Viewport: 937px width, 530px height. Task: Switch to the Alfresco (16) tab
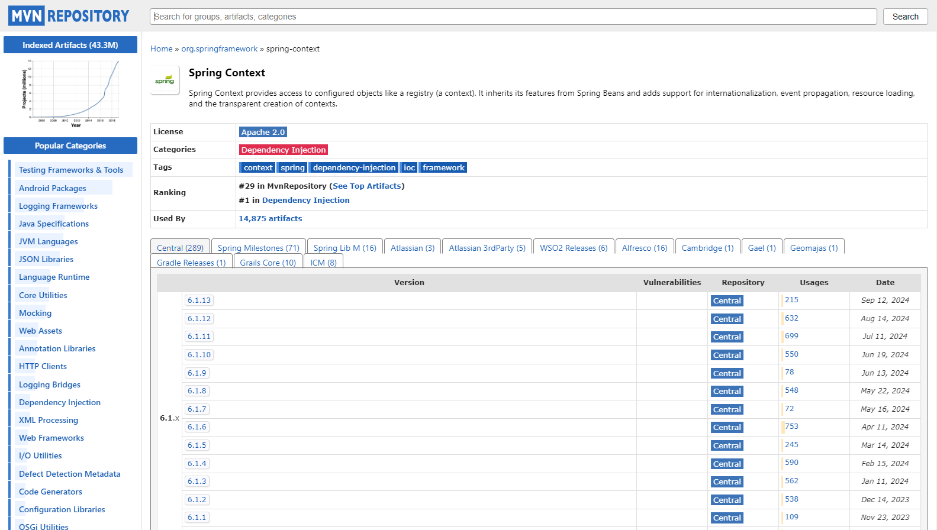tap(645, 248)
